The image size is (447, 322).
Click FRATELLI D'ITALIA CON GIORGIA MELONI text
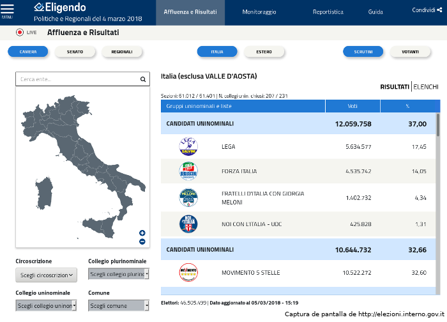coord(263,197)
